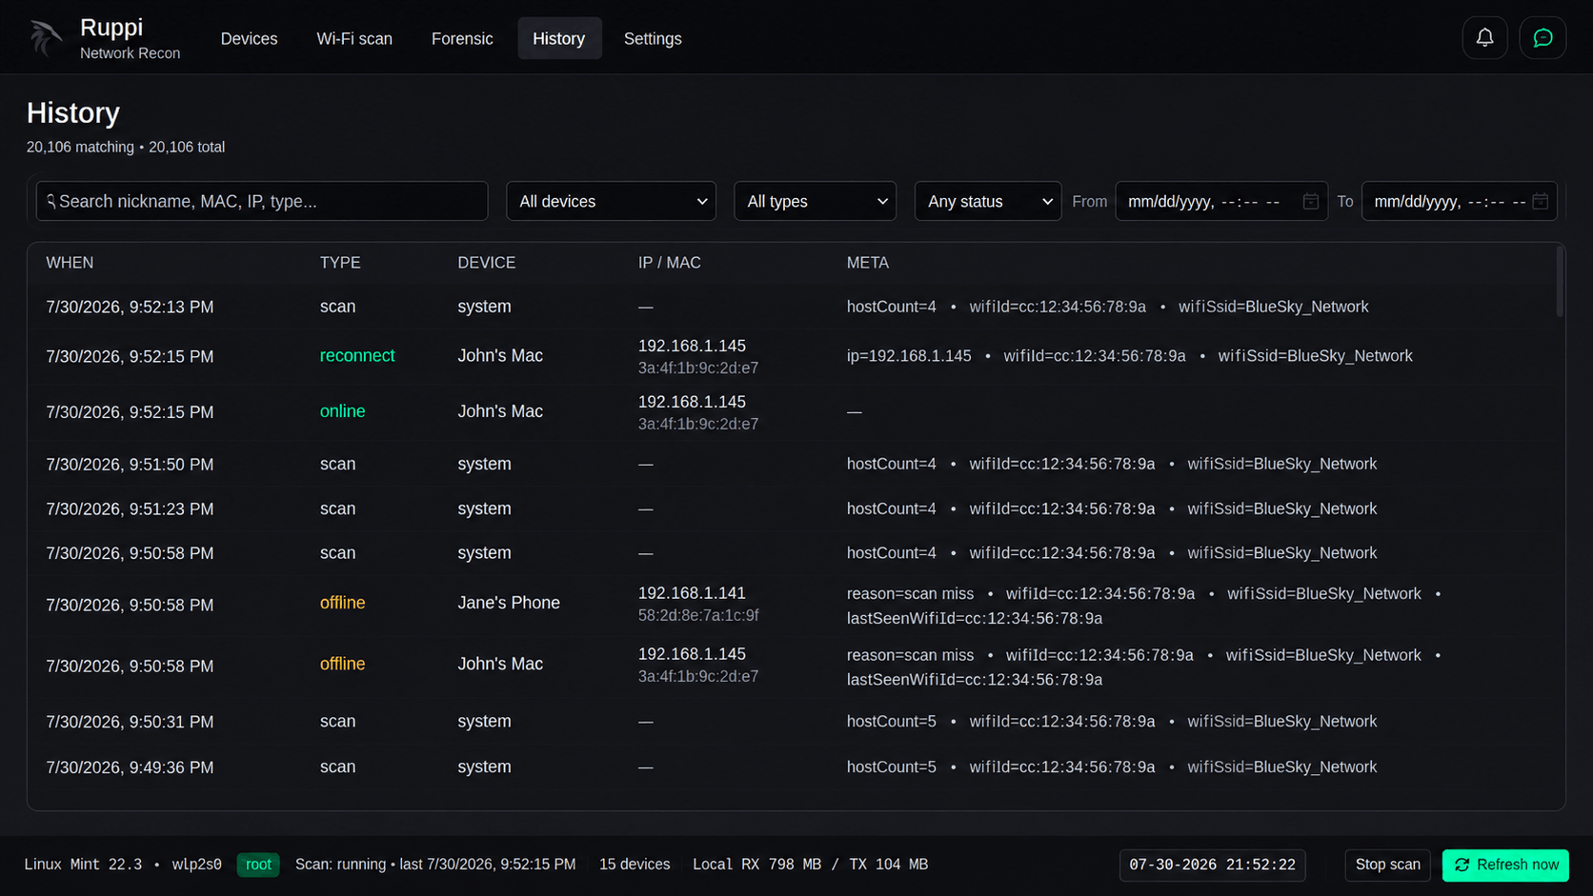1593x896 pixels.
Task: Expand the All types dropdown
Action: pyautogui.click(x=815, y=201)
